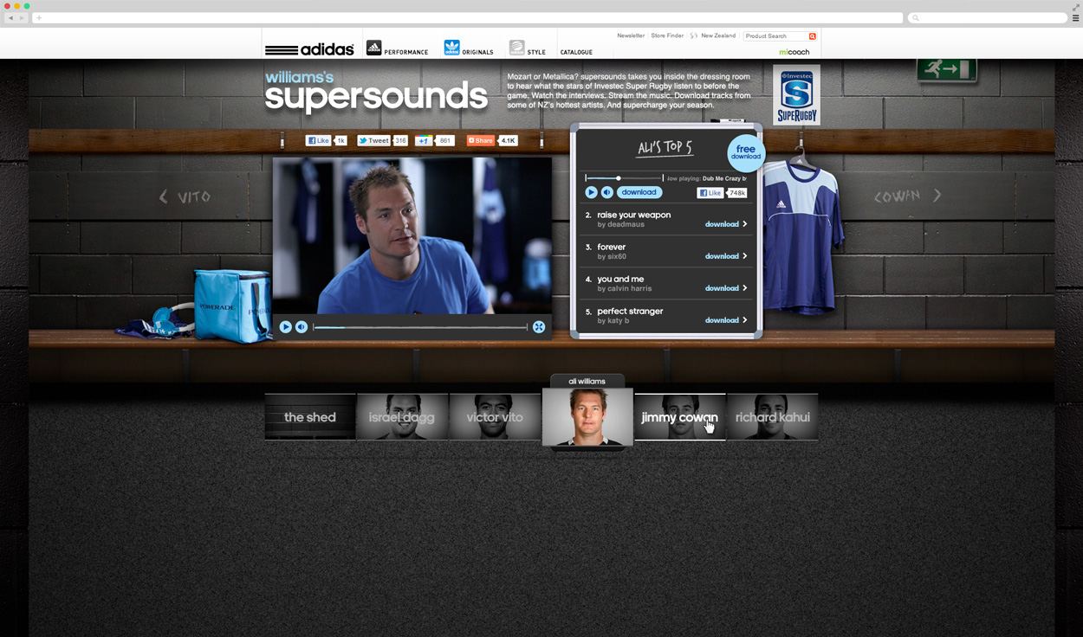
Task: Select the track 'perfect stranger'
Action: pyautogui.click(x=630, y=311)
